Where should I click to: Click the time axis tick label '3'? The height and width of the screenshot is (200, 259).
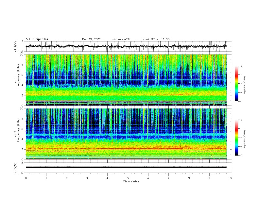click(x=87, y=178)
